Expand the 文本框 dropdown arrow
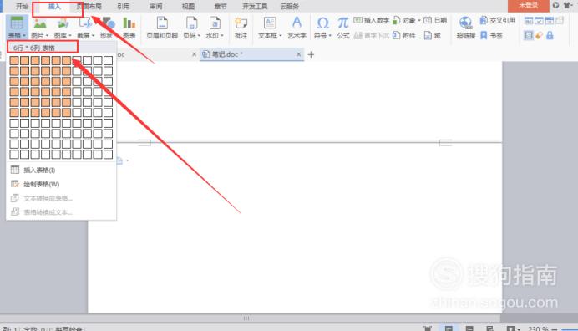 [x=281, y=36]
